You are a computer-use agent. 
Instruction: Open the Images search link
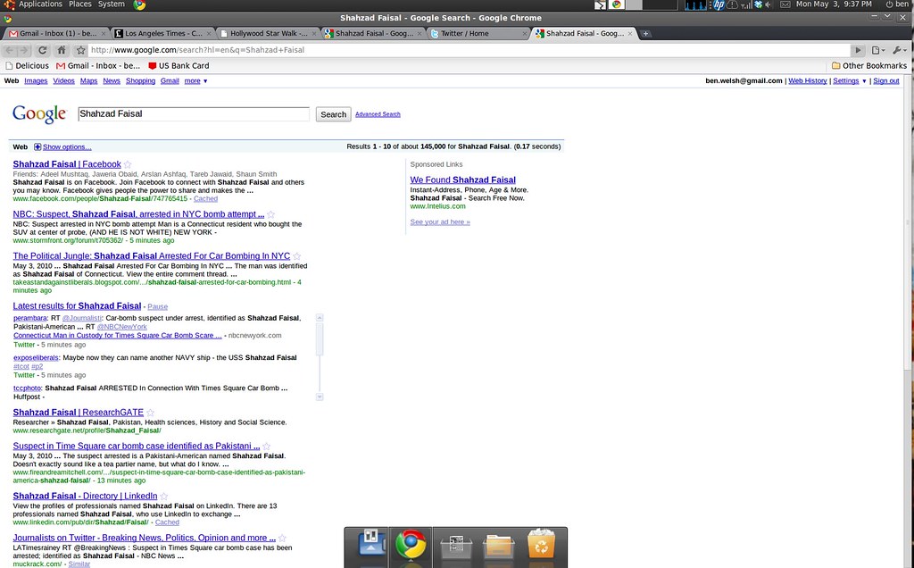coord(36,81)
